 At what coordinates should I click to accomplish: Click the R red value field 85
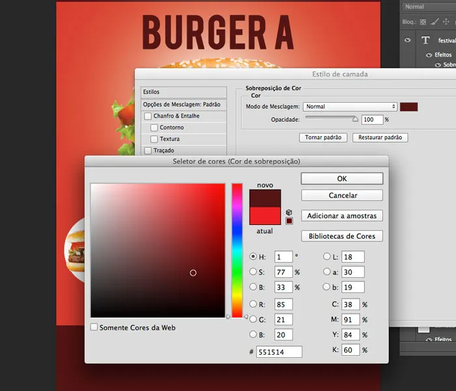283,304
